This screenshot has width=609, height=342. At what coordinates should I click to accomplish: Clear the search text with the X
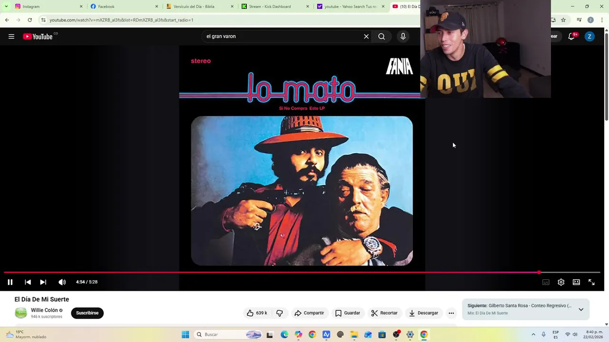click(366, 37)
